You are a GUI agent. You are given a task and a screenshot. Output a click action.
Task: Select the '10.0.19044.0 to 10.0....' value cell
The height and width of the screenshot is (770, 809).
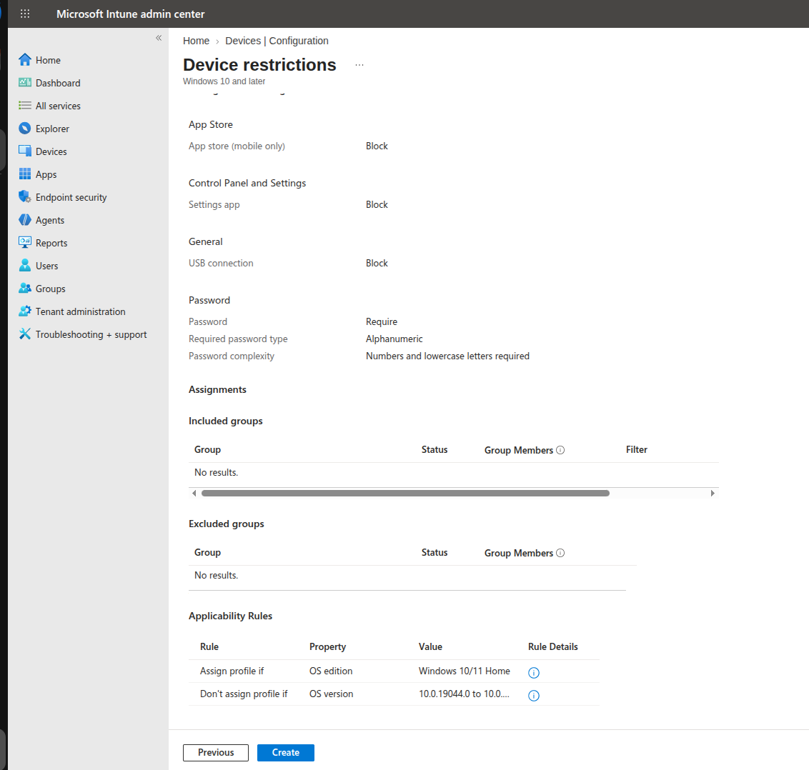pos(464,694)
